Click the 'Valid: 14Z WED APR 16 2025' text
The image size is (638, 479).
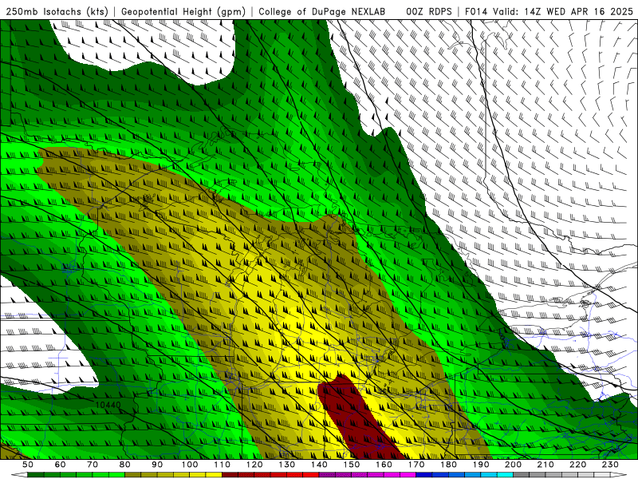click(563, 12)
